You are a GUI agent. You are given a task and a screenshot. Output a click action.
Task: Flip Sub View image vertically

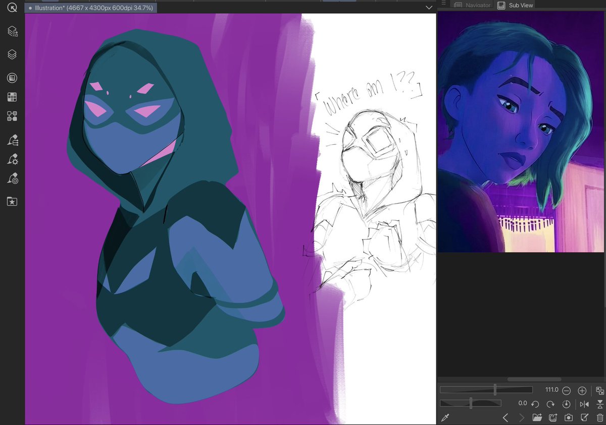[599, 404]
